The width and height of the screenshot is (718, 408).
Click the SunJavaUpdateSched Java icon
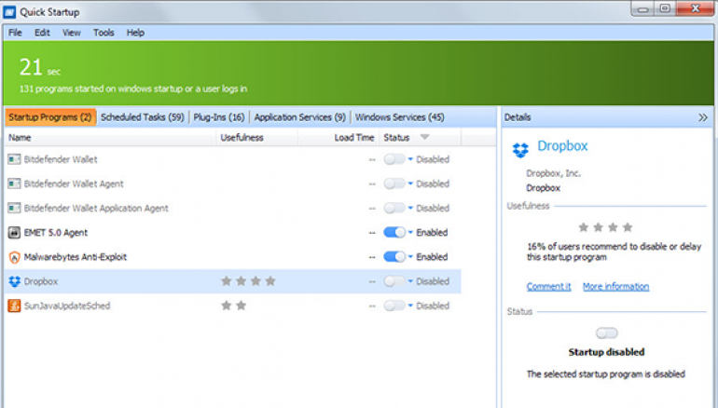tap(14, 306)
